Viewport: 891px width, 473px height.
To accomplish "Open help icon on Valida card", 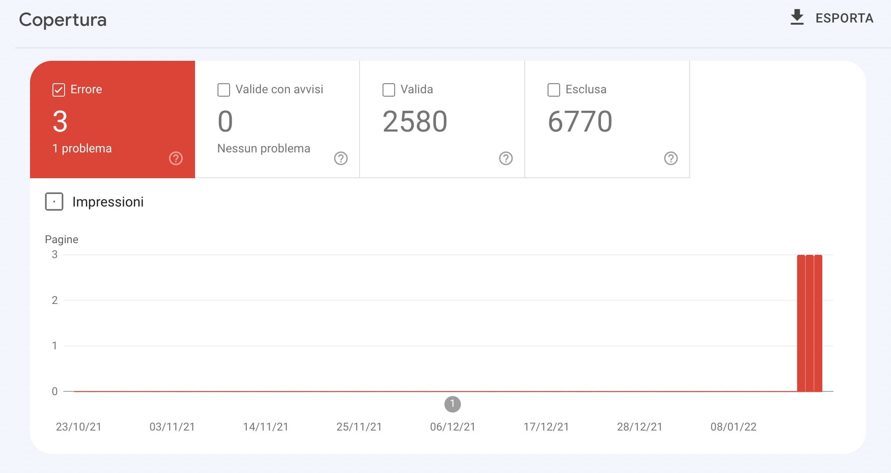I will [506, 158].
